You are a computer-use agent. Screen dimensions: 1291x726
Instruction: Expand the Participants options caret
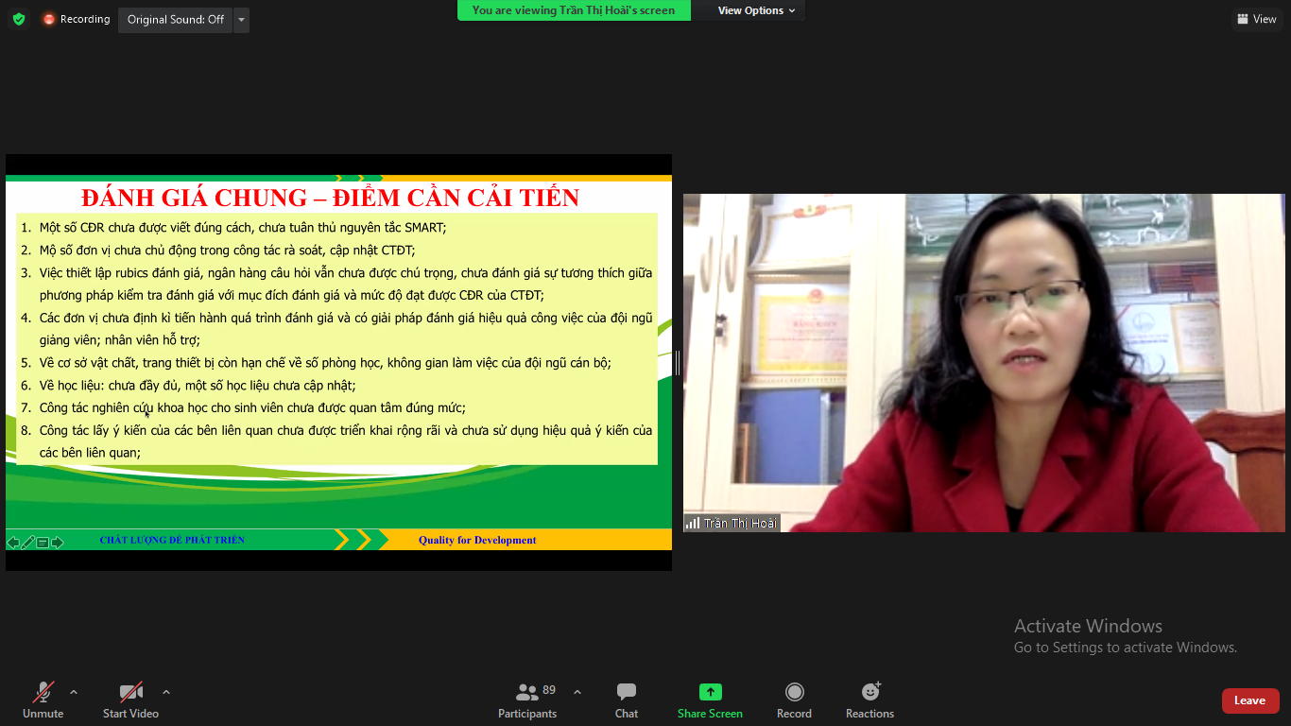tap(577, 692)
